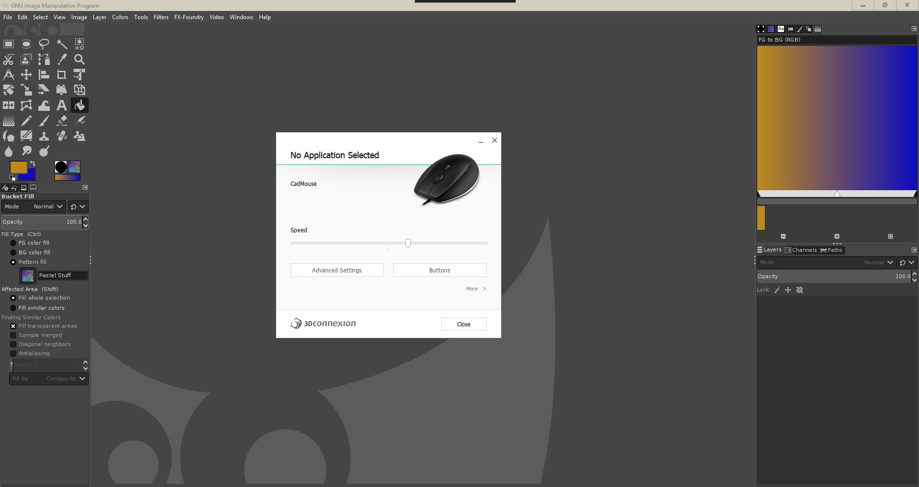Image resolution: width=919 pixels, height=487 pixels.
Task: Open the Filters menu
Action: point(161,17)
